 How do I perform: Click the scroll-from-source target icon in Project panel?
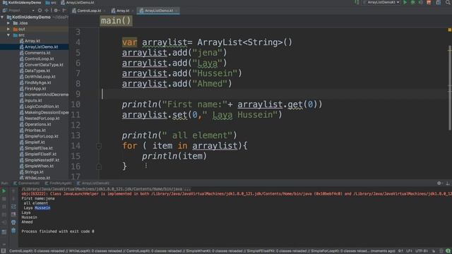click(x=40, y=11)
